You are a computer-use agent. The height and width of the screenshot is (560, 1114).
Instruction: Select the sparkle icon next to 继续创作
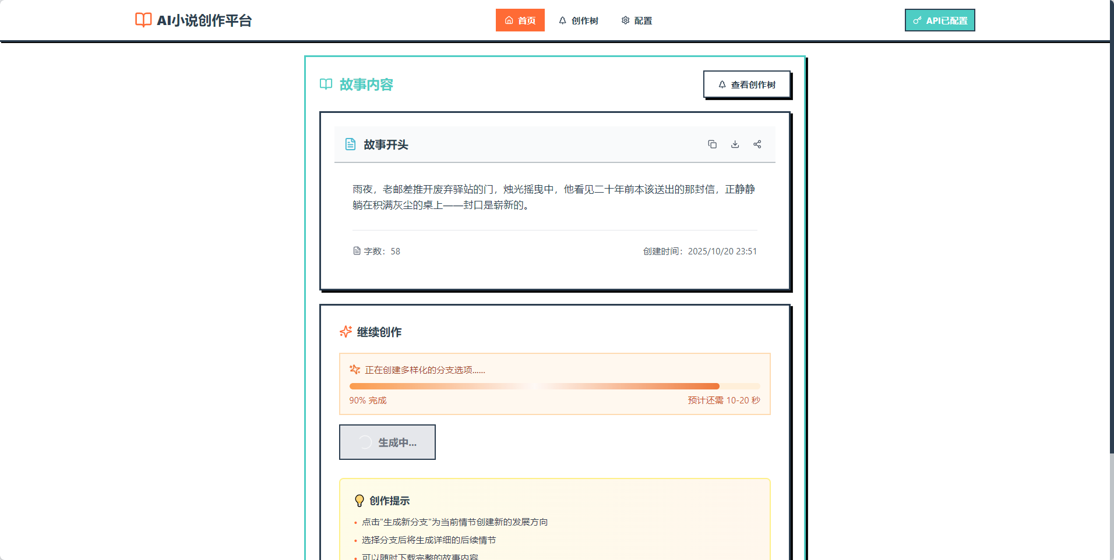[346, 332]
